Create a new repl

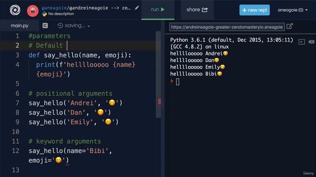tap(255, 10)
